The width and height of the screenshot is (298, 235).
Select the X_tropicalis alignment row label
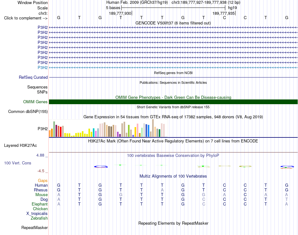[37, 214]
